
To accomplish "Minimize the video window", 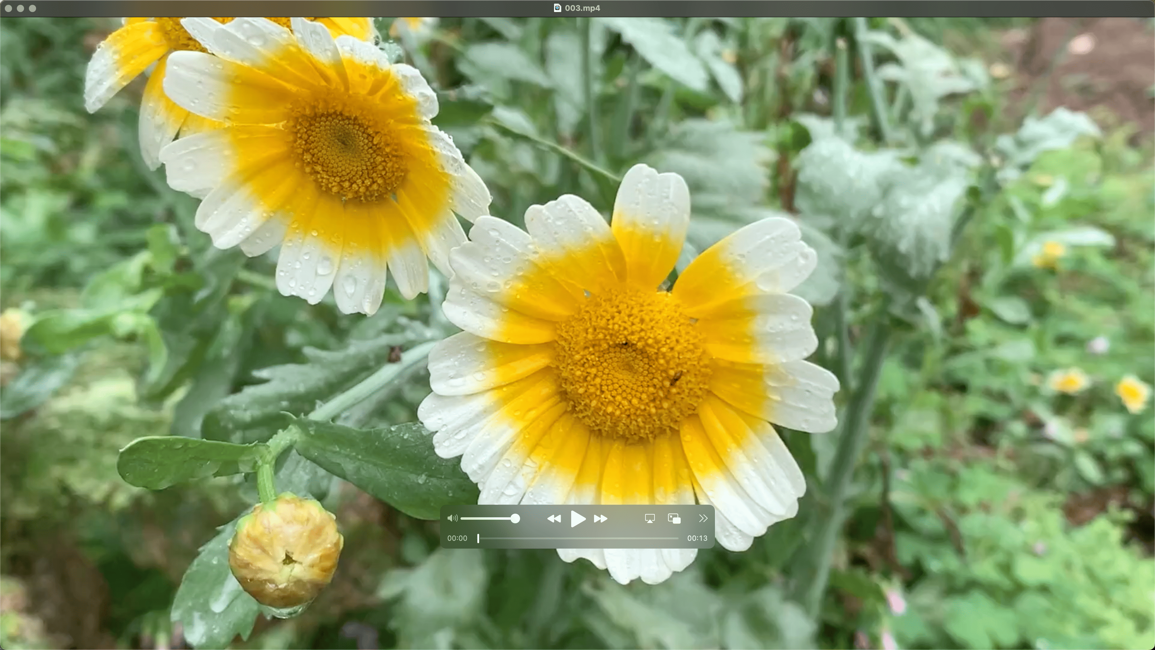I will coord(20,8).
